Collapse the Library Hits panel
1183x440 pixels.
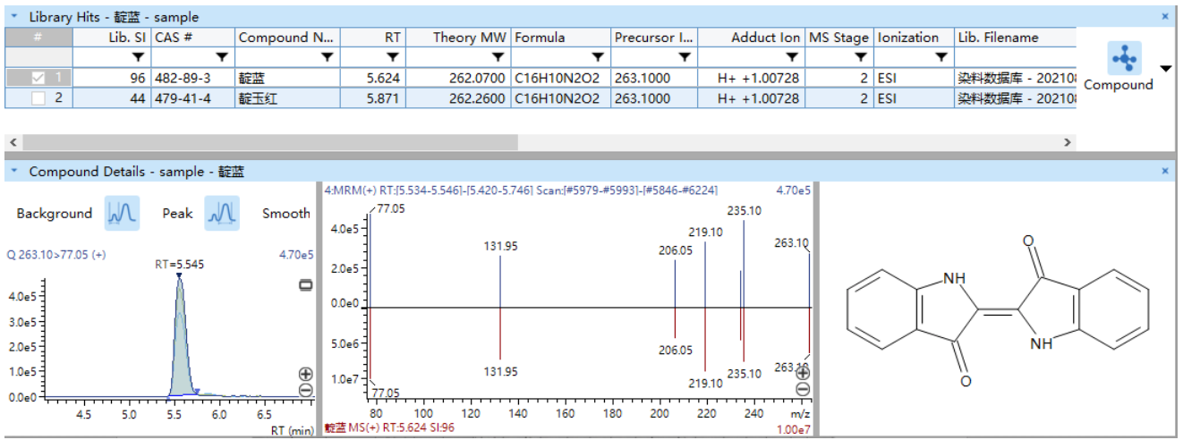pyautogui.click(x=13, y=17)
